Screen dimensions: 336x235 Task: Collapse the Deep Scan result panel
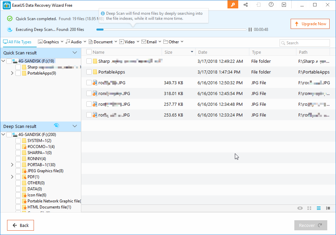click(x=75, y=126)
